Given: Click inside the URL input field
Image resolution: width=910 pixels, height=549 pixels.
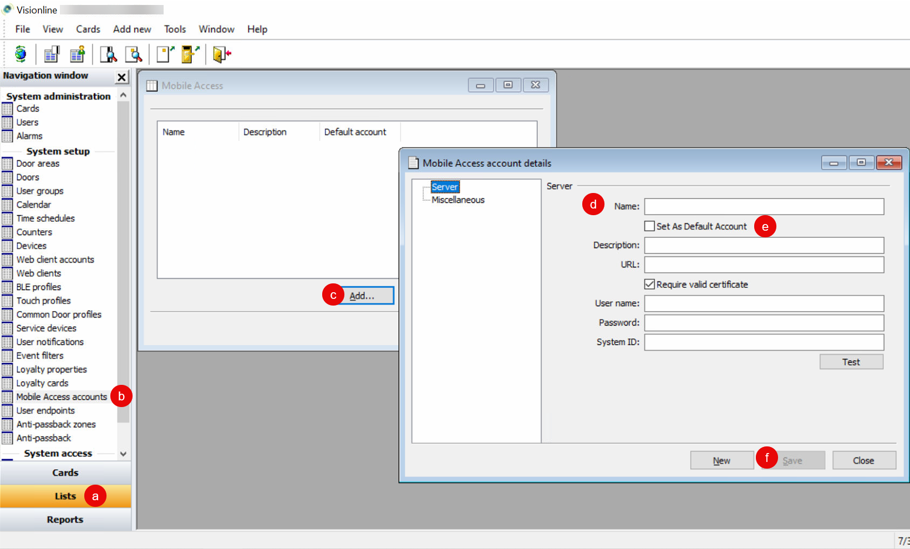Looking at the screenshot, I should coord(763,265).
